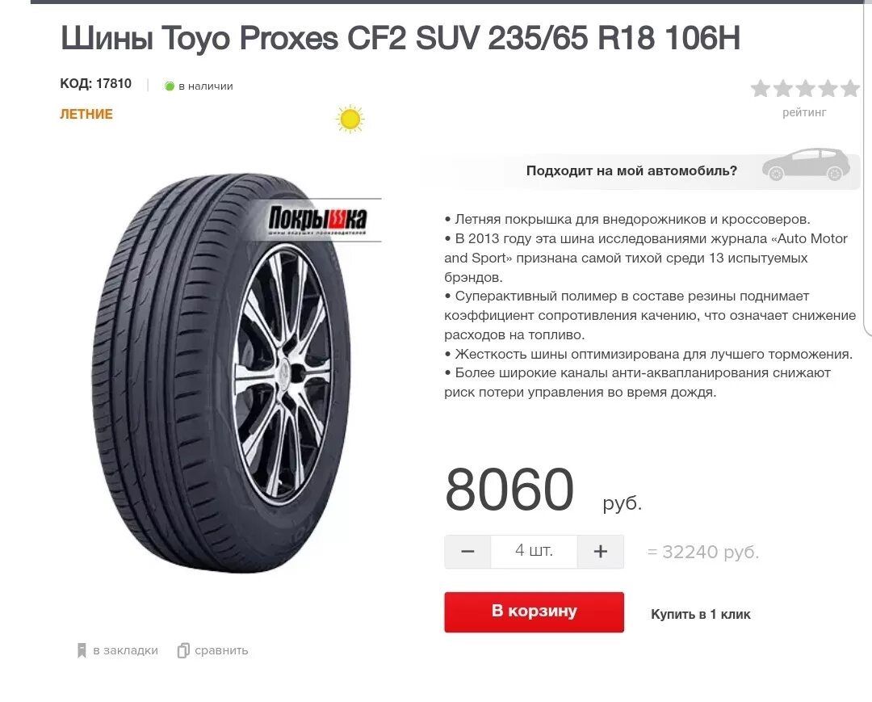Screen dimensions: 872x702
Task: Increase tire quantity with the plus button
Action: click(601, 551)
